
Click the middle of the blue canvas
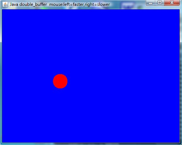(x=91, y=76)
